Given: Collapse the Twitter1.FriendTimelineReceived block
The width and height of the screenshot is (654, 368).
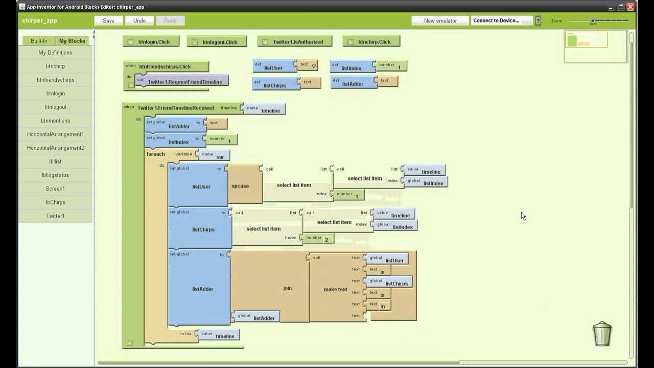Looking at the screenshot, I should click(129, 343).
